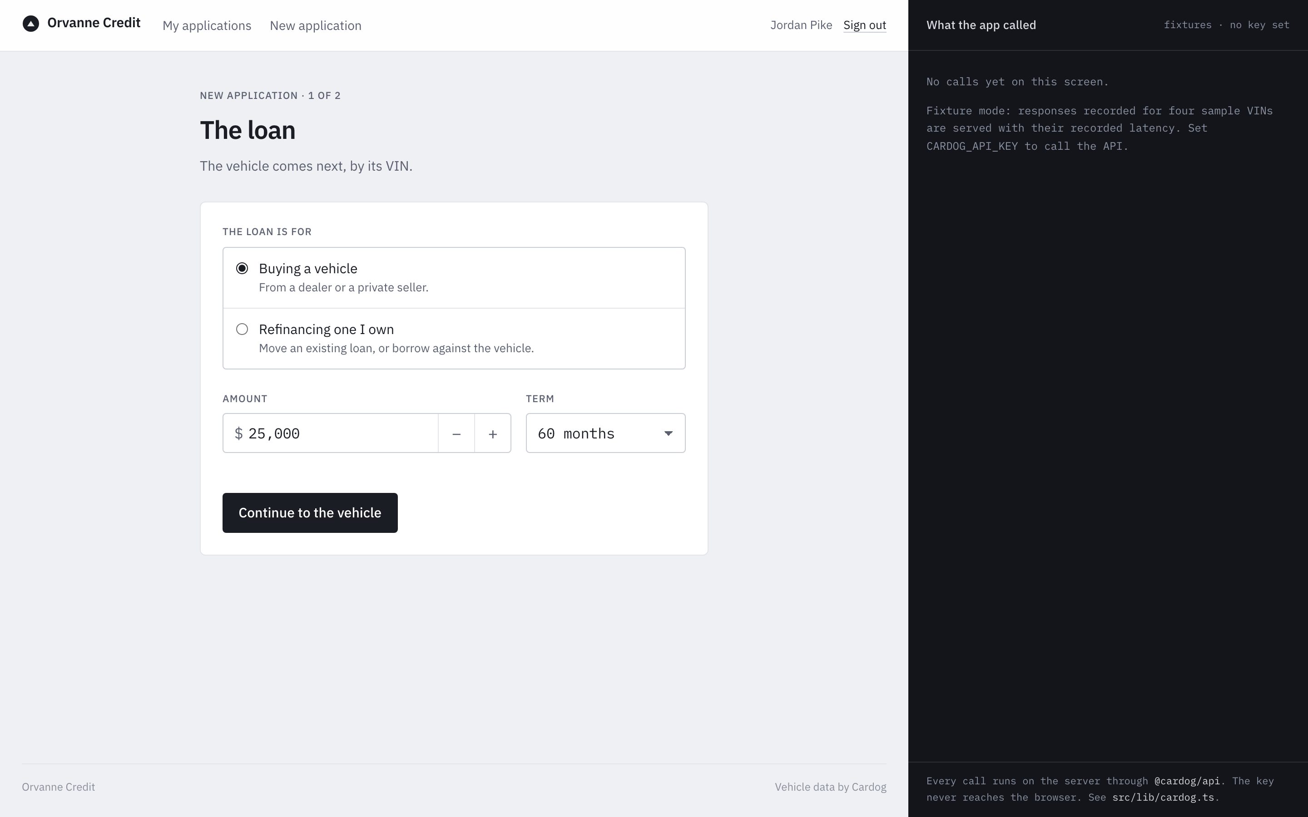
Task: Click "fixtures · no key set" status
Action: [1226, 25]
